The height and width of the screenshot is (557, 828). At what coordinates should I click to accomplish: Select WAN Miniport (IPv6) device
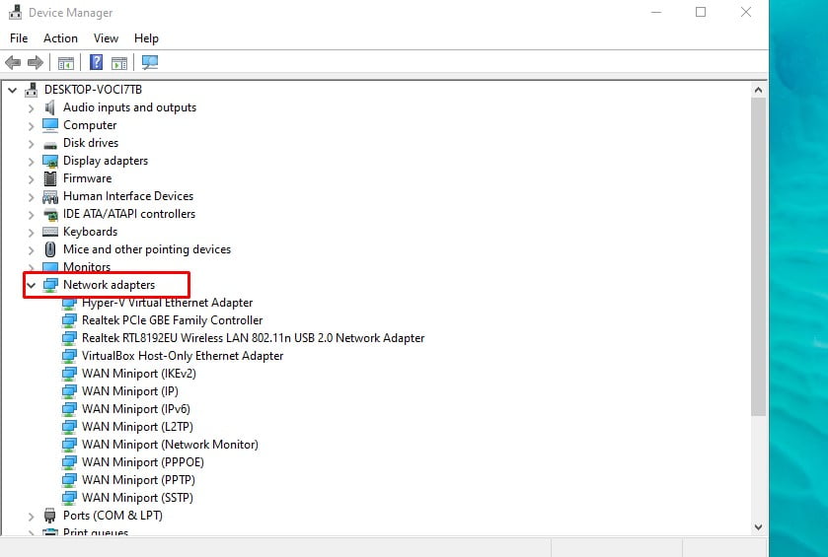click(136, 409)
